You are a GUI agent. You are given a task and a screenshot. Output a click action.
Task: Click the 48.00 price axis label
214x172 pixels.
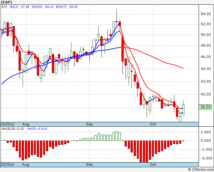coord(206,45)
